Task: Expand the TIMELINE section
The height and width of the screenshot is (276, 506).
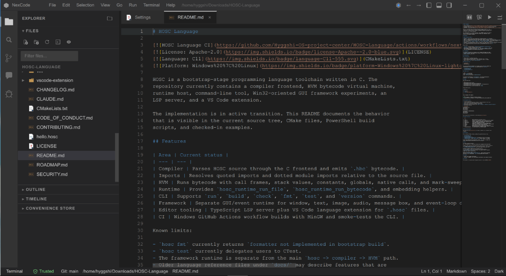Action: tap(68, 199)
